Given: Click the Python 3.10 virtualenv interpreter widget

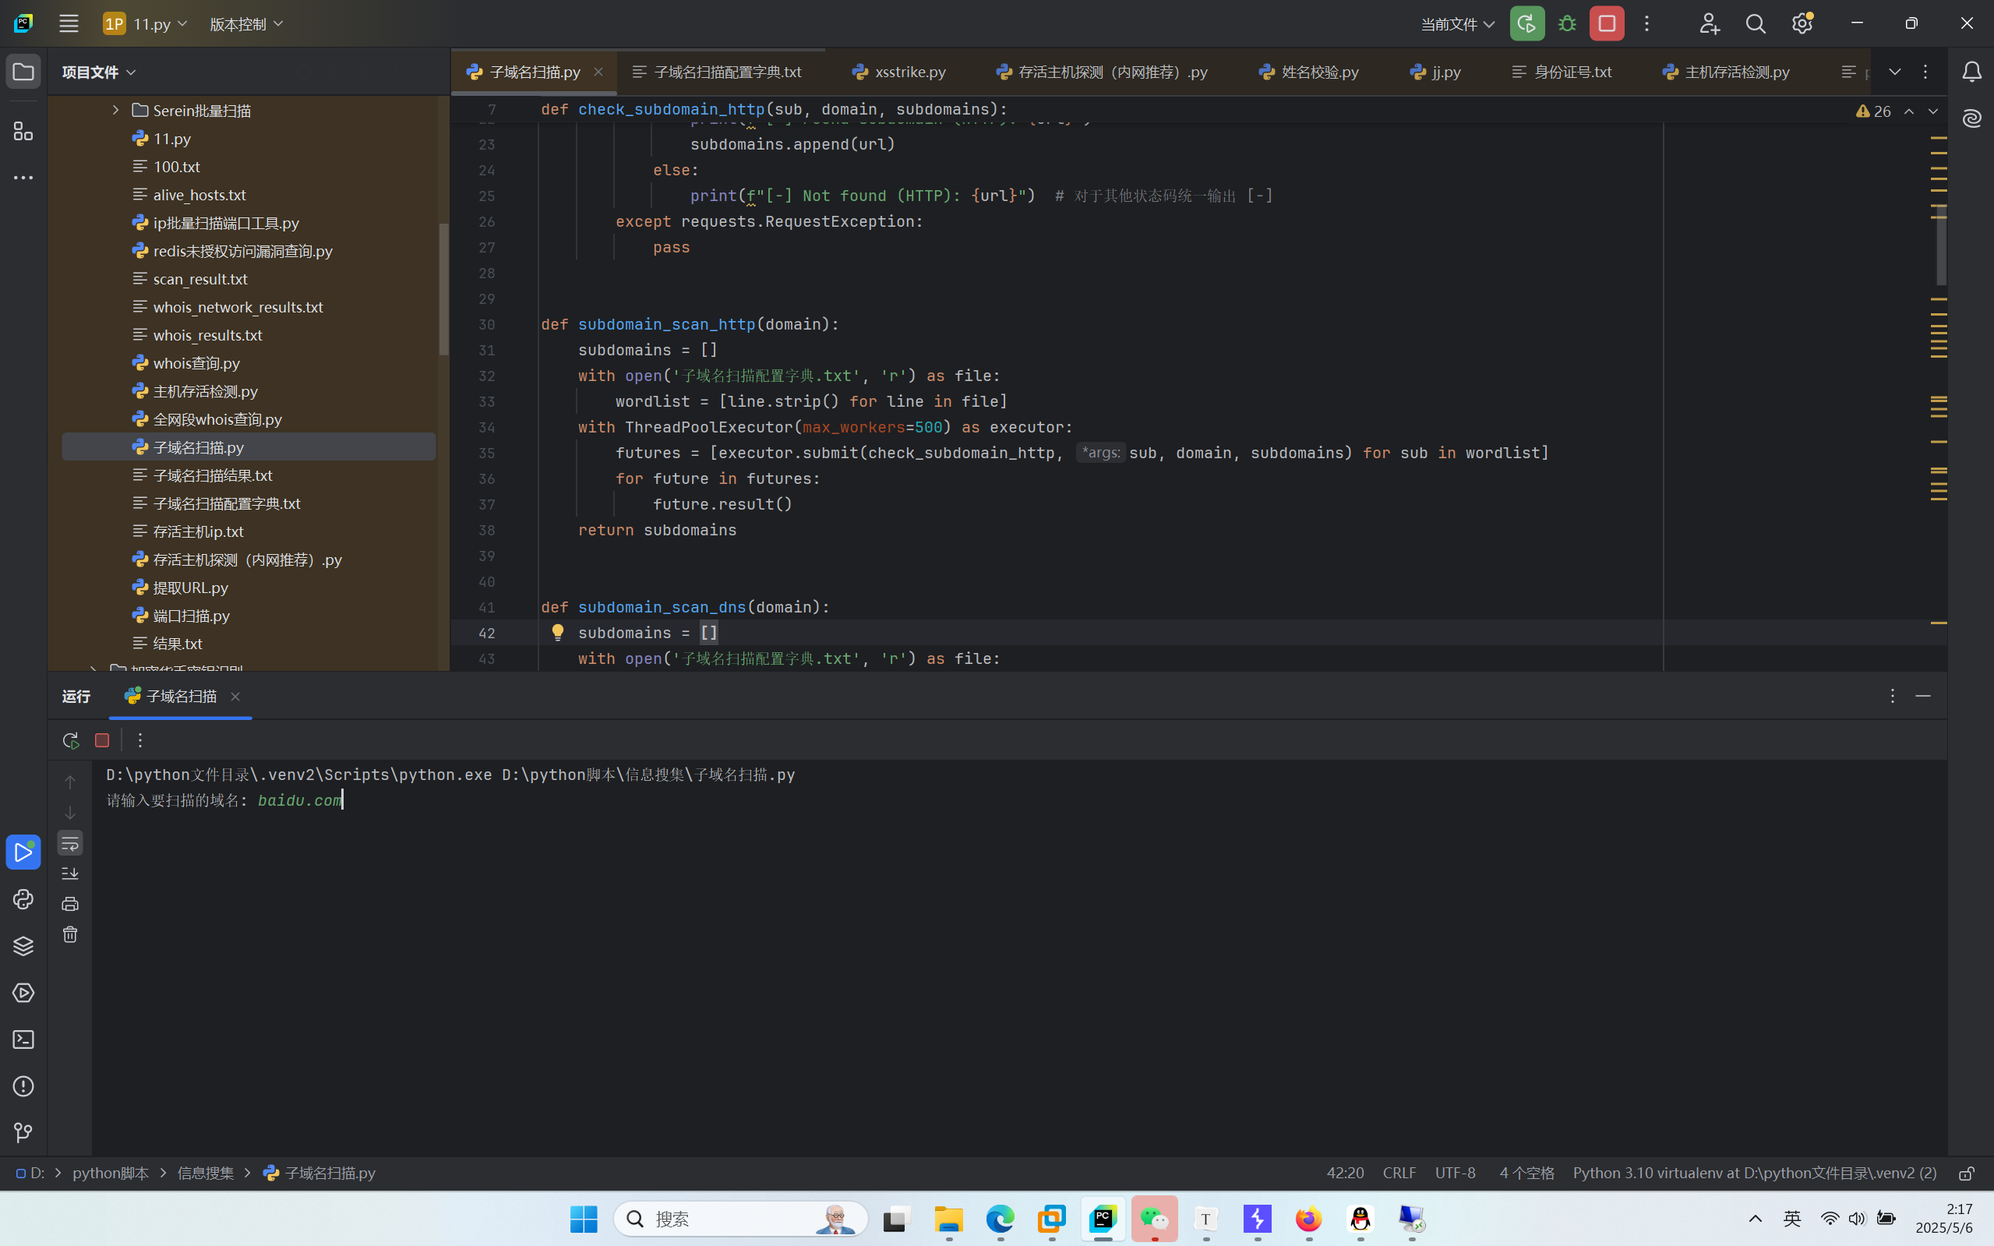Looking at the screenshot, I should (1753, 1173).
